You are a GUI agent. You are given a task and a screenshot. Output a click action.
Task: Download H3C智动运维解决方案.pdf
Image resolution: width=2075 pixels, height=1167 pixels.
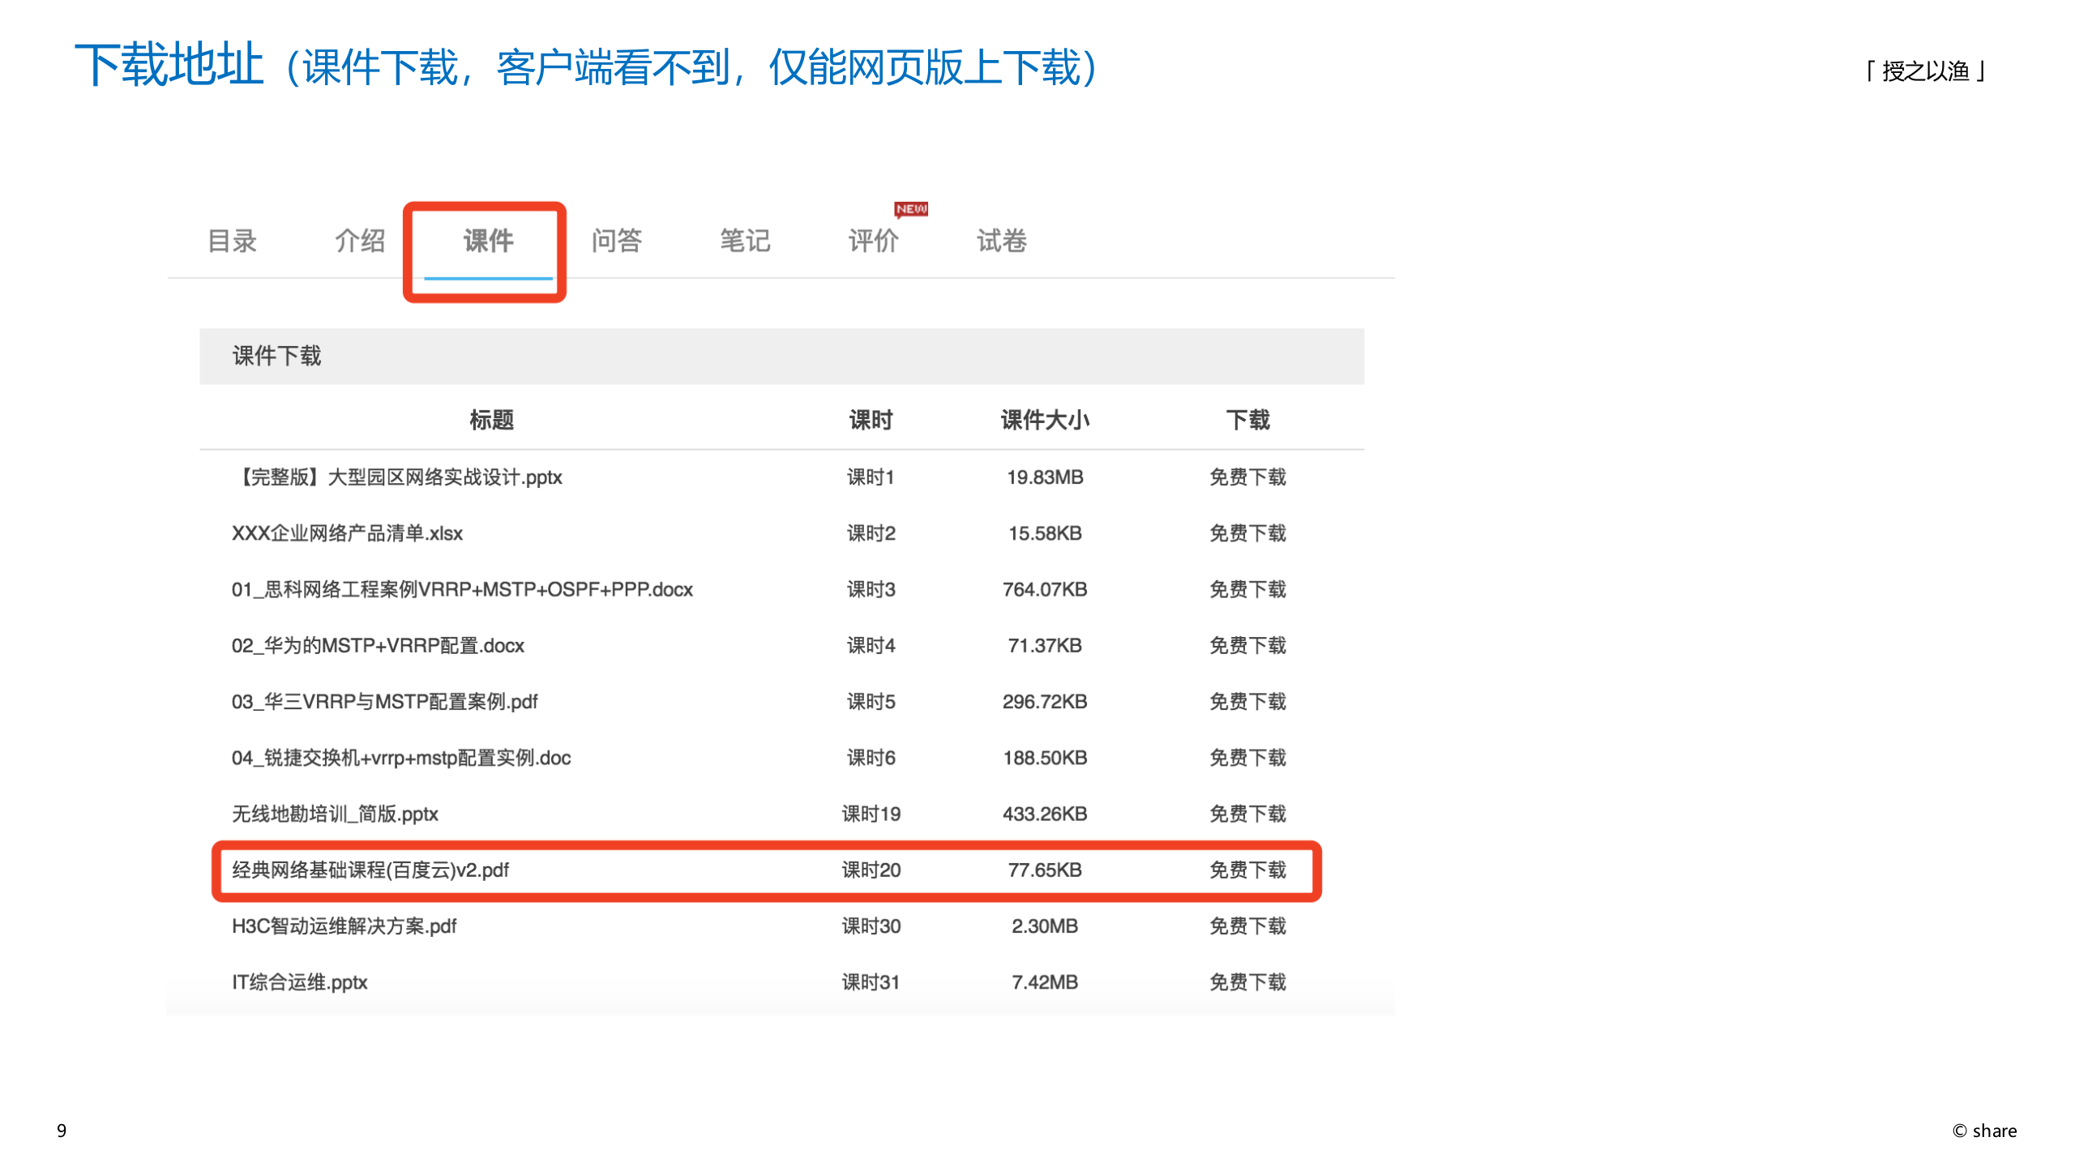(1247, 925)
